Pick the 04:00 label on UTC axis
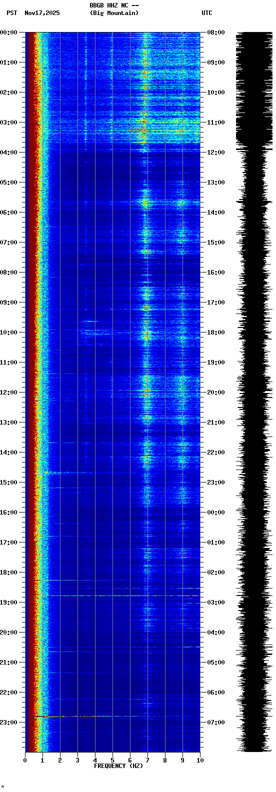The width and height of the screenshot is (276, 792). [x=216, y=632]
